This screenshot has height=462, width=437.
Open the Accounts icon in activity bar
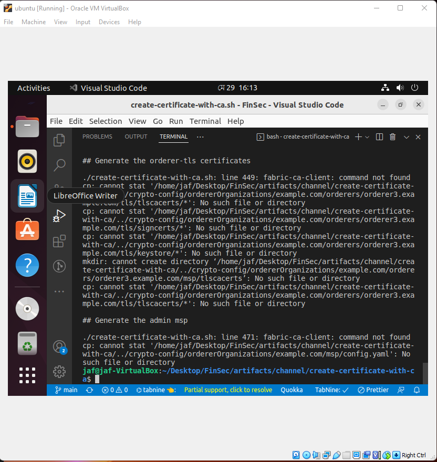pyautogui.click(x=59, y=346)
